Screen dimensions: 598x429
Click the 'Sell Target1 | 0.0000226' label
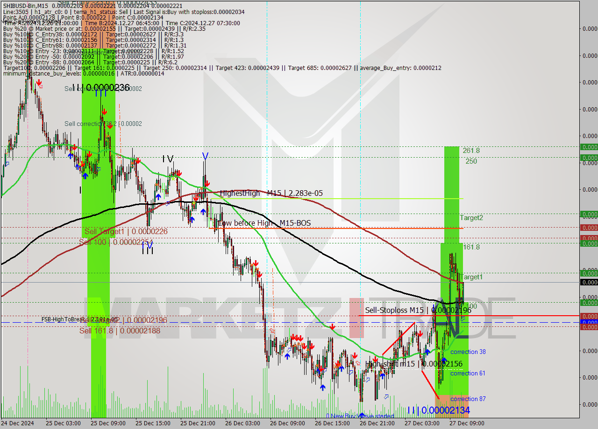pos(126,231)
